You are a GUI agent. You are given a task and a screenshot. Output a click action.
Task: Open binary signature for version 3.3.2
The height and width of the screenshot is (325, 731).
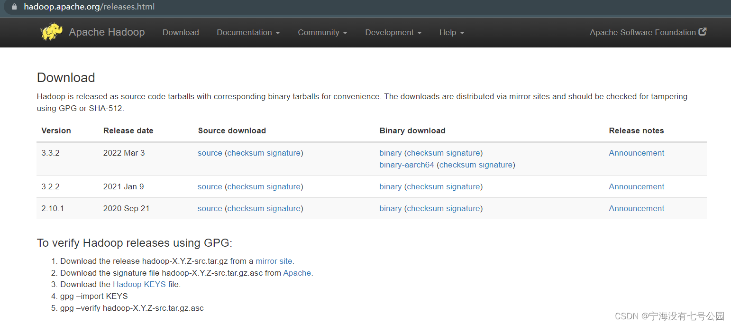463,153
